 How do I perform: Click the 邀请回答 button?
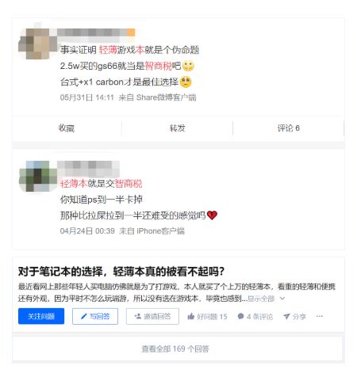click(152, 316)
